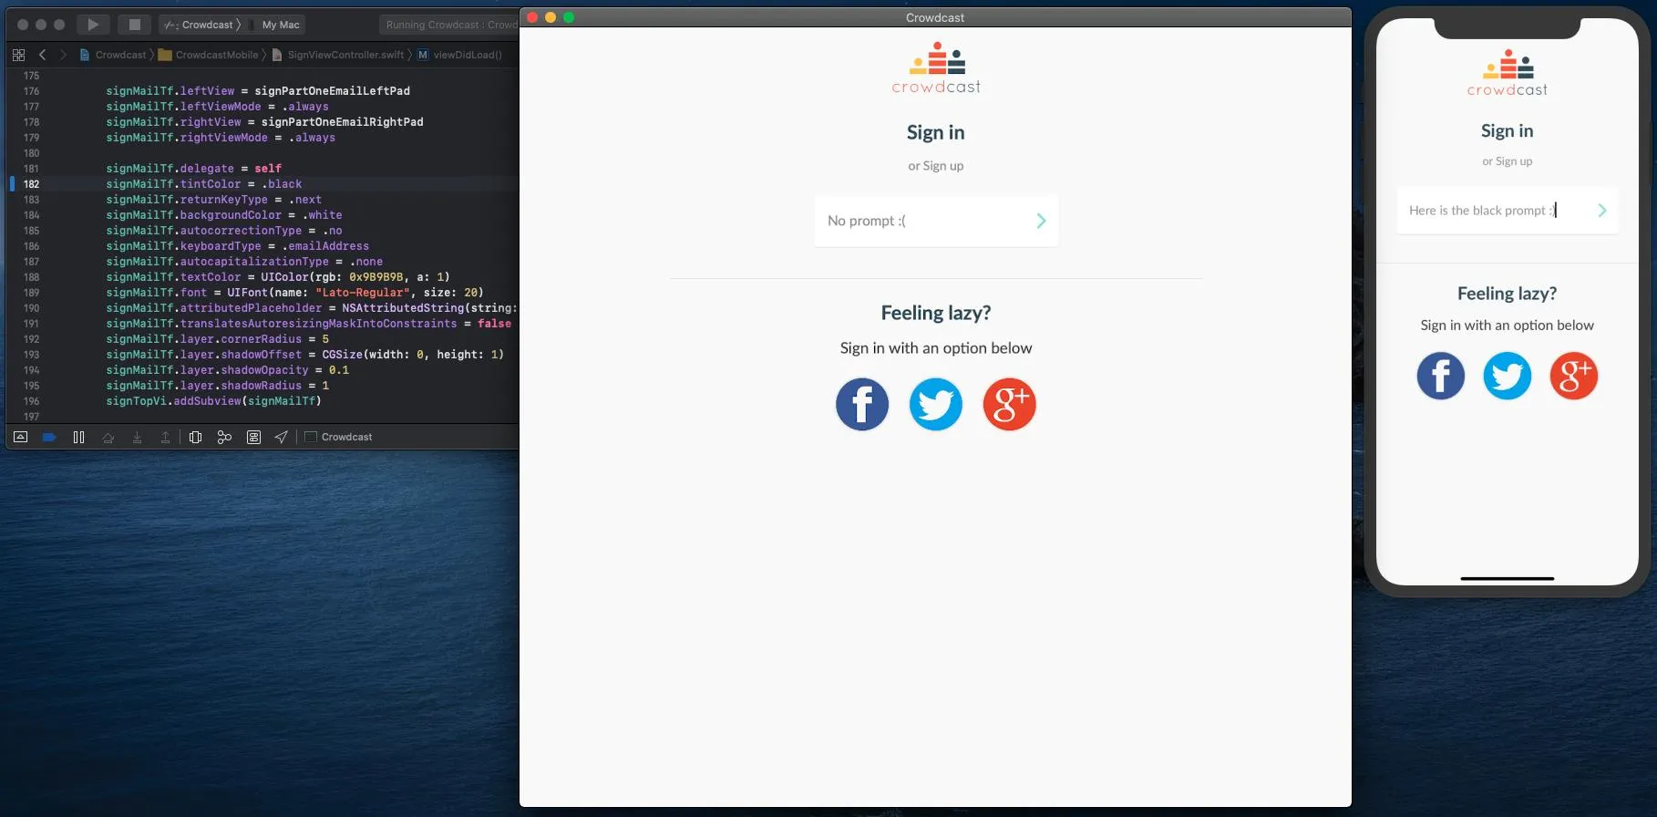The width and height of the screenshot is (1657, 817).
Task: Click the crowdcast logo on iPhone simulator
Action: [x=1508, y=73]
